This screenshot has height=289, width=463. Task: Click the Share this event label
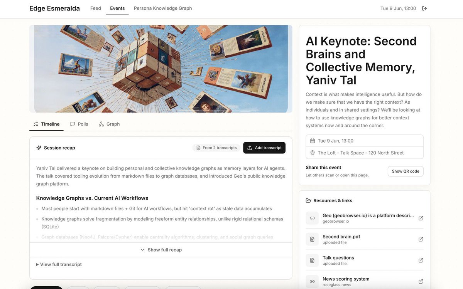pos(323,168)
